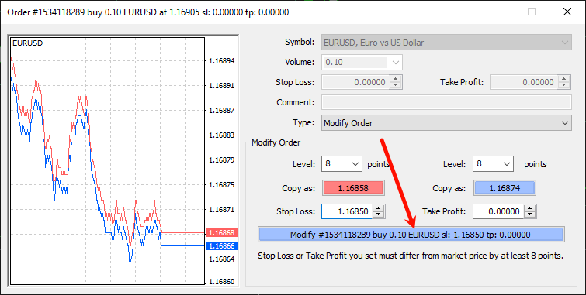Copy red price 1.16858 as Stop Loss
The image size is (586, 295).
pyautogui.click(x=353, y=188)
